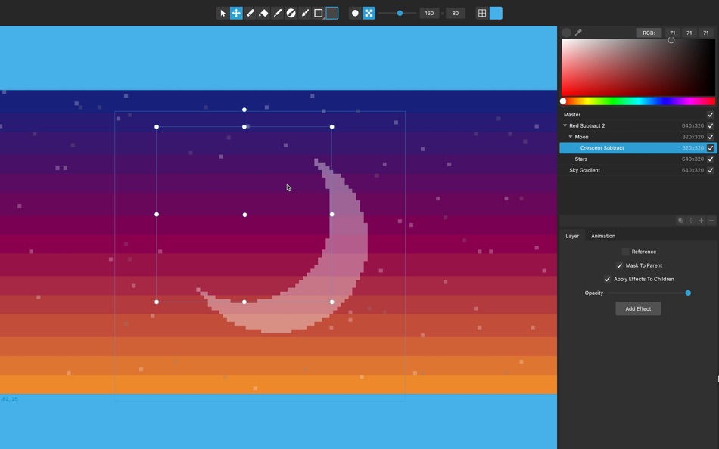Enable the Reference checkbox
Image resolution: width=719 pixels, height=449 pixels.
(627, 252)
